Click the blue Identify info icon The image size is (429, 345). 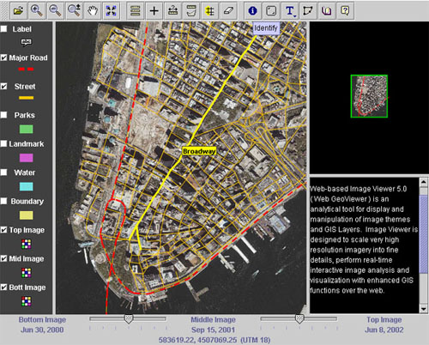coord(252,11)
